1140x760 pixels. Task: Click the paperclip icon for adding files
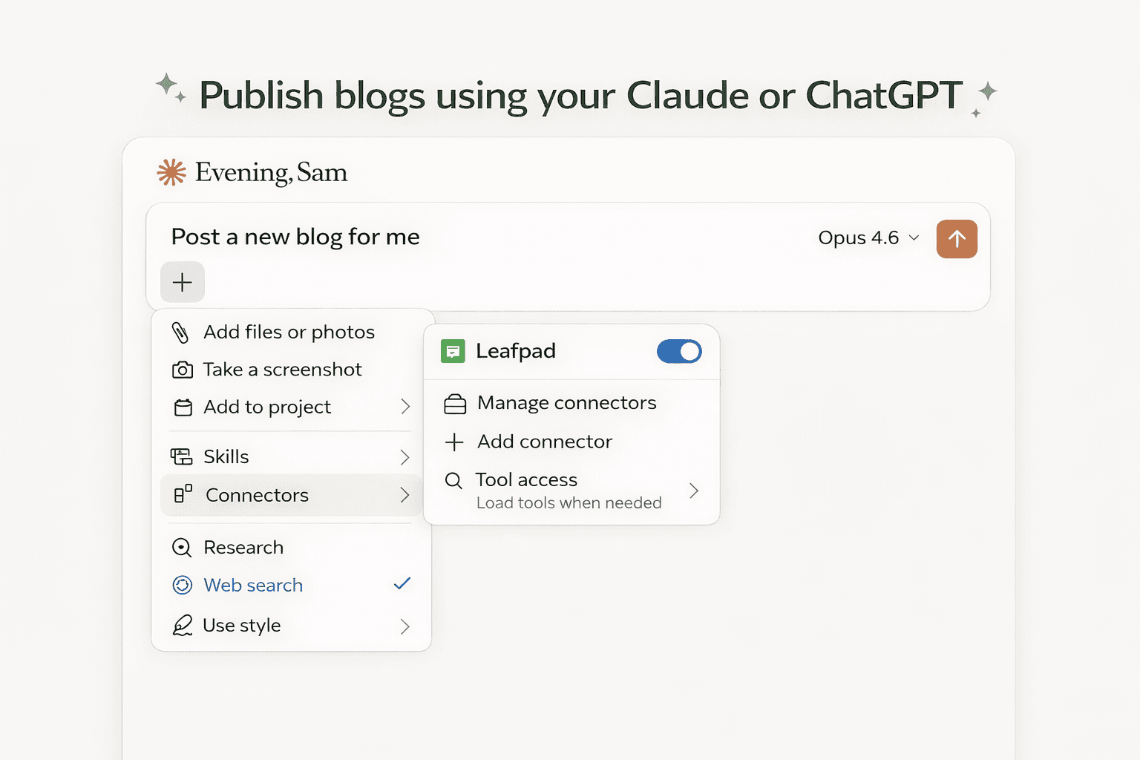[x=180, y=332]
